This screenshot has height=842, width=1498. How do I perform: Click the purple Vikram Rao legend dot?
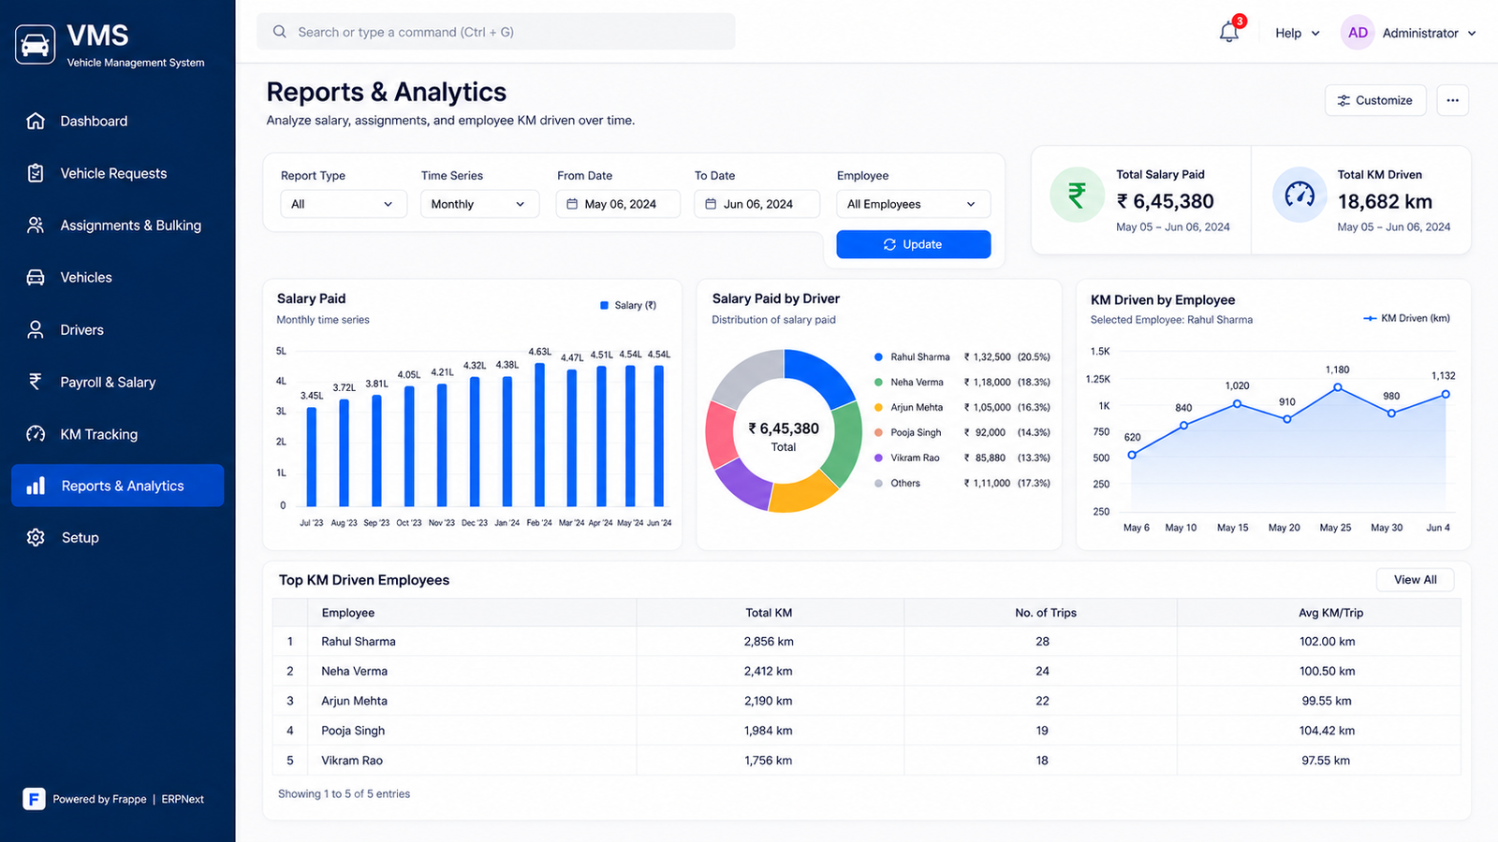[x=878, y=458]
